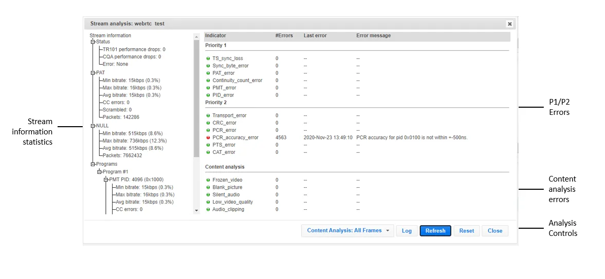Click the green status dot beside Audio_clipping
This screenshot has width=605, height=279.
[x=208, y=209]
